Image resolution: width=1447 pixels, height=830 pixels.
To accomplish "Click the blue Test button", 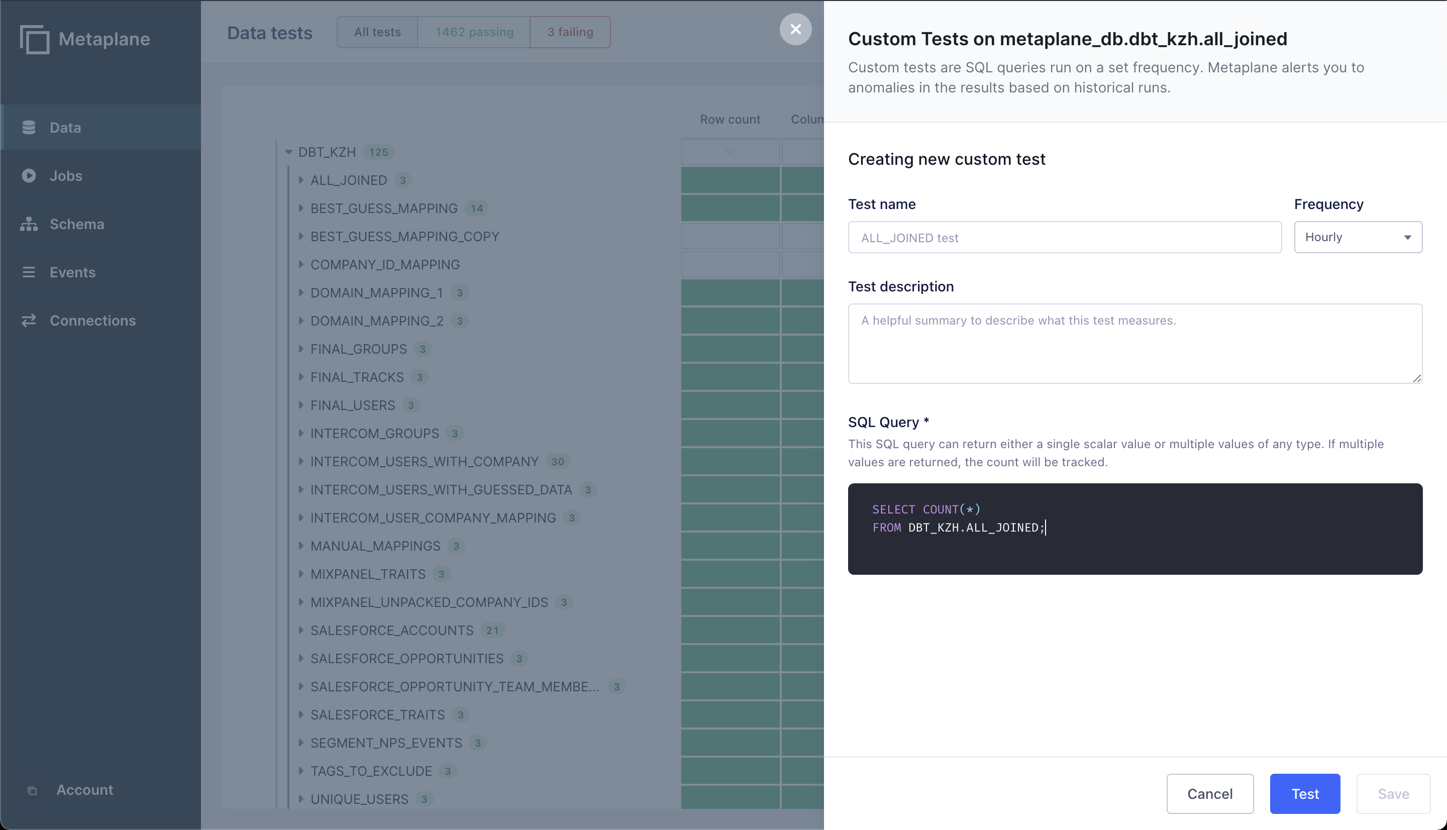I will point(1304,793).
